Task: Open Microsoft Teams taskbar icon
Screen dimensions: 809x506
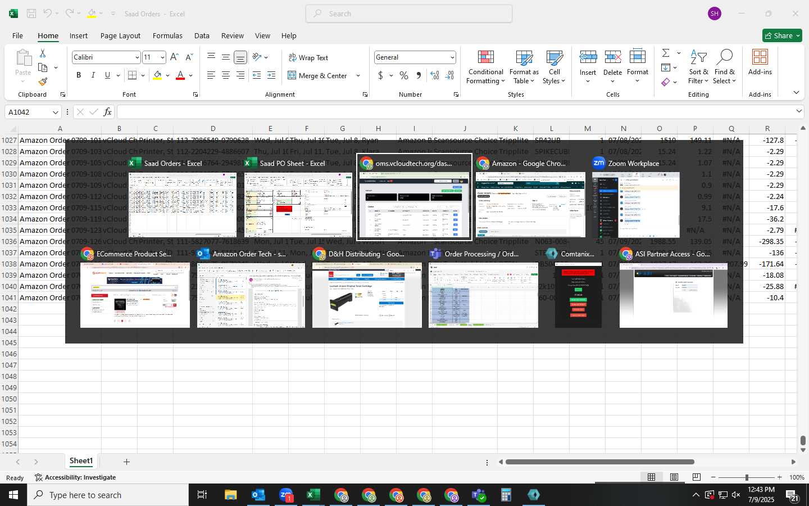Action: pyautogui.click(x=479, y=495)
